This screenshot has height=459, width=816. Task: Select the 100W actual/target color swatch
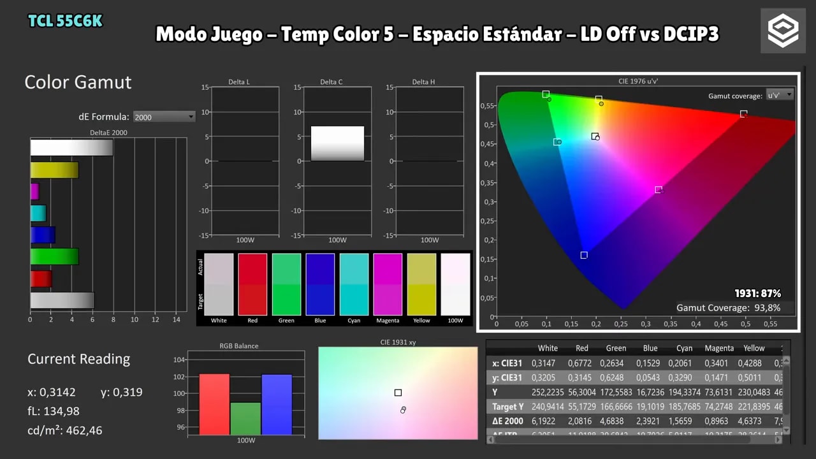[455, 284]
